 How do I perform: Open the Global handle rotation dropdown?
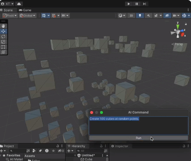(x=28, y=16)
